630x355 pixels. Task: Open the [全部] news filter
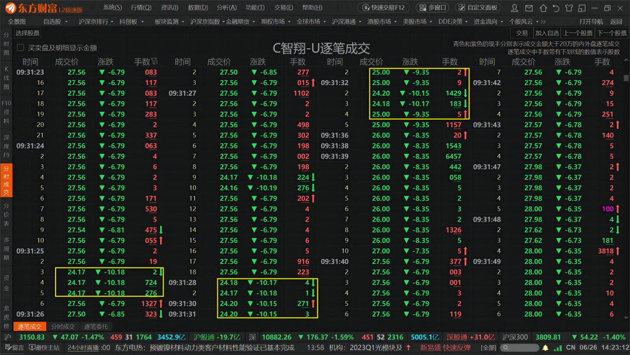tap(488, 348)
